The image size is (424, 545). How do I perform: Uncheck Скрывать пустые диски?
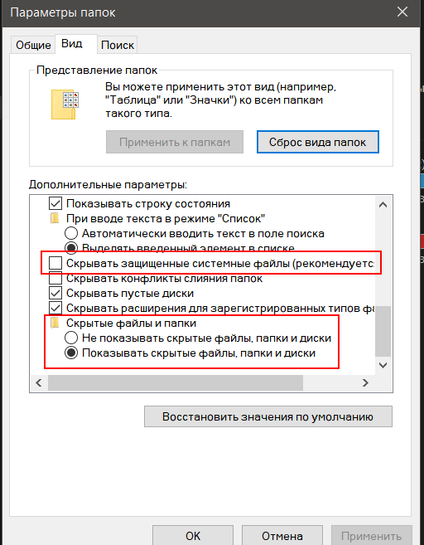(x=55, y=294)
